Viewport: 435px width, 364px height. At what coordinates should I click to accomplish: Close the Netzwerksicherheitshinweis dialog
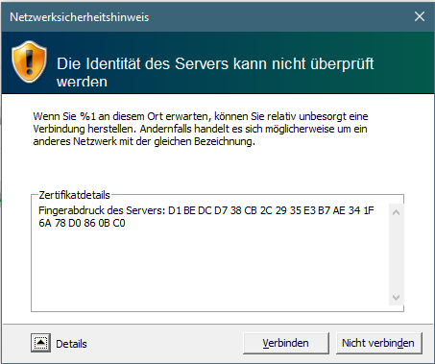420,16
